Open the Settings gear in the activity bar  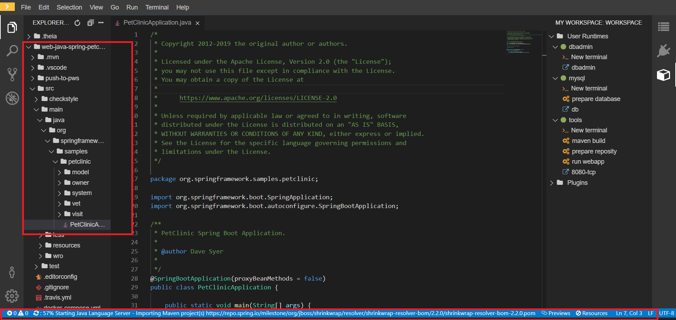pos(12,296)
